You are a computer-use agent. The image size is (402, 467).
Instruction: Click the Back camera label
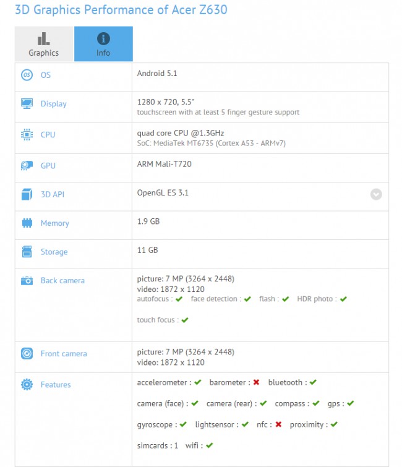tap(62, 281)
